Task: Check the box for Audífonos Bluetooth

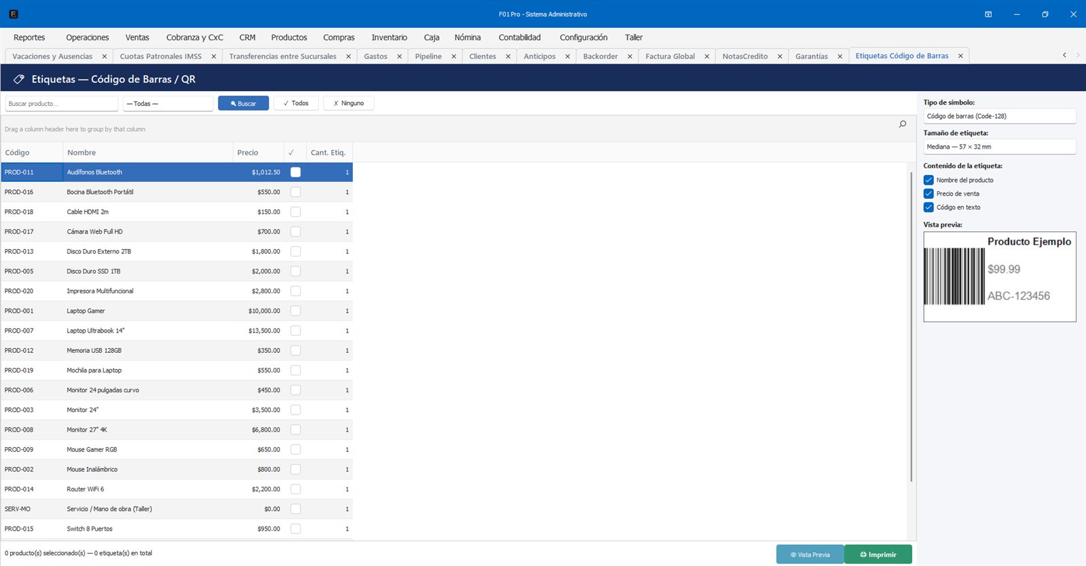Action: point(295,172)
